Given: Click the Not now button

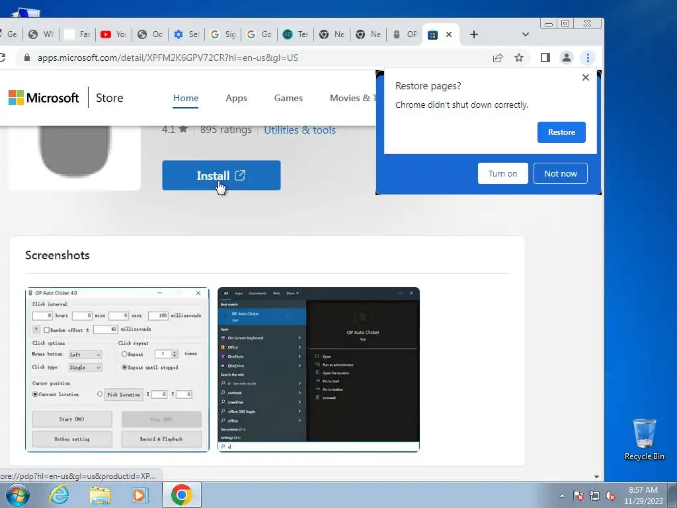Looking at the screenshot, I should coord(561,174).
